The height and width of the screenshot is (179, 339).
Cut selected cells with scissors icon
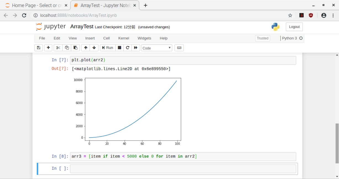[58, 48]
